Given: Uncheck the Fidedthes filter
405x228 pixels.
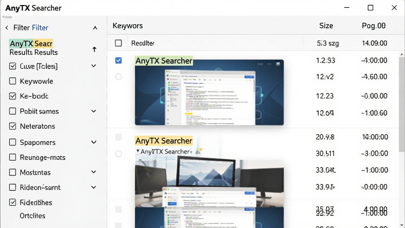Looking at the screenshot, I should point(12,202).
